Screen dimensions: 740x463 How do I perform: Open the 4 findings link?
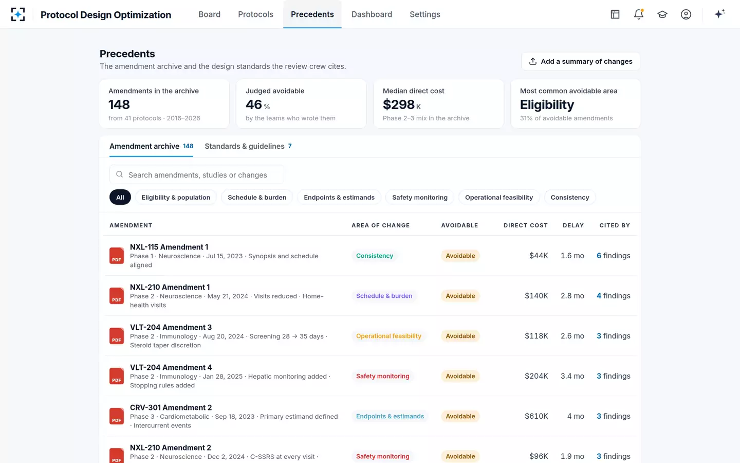click(x=614, y=296)
